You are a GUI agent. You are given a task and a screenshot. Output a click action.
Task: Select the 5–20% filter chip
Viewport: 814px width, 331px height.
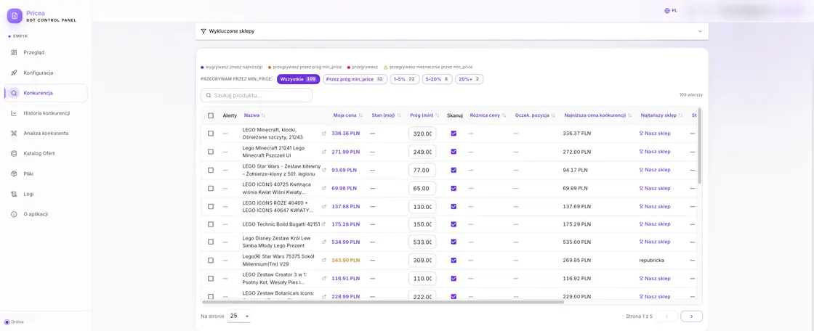[x=437, y=79]
